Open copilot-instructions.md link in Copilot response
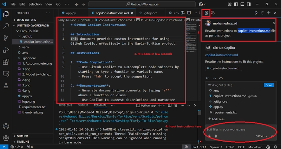Viewport: 281px width, 149px height. click(222, 55)
